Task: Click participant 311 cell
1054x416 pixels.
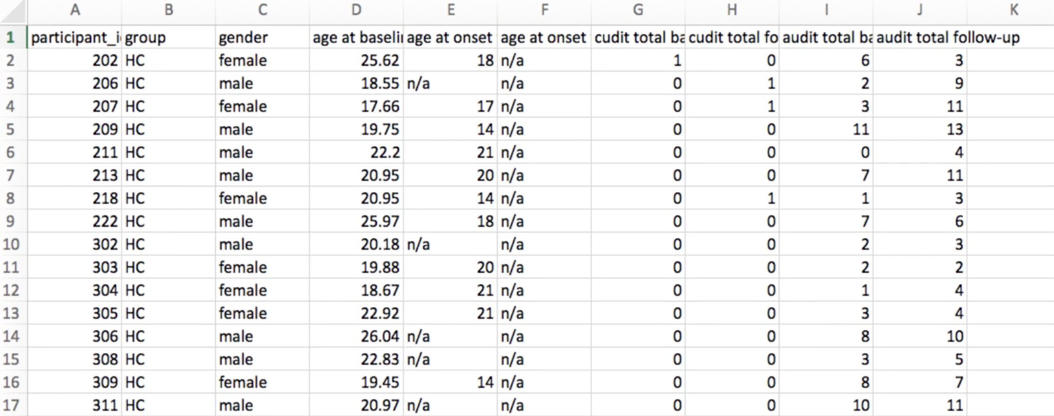Action: [x=75, y=405]
